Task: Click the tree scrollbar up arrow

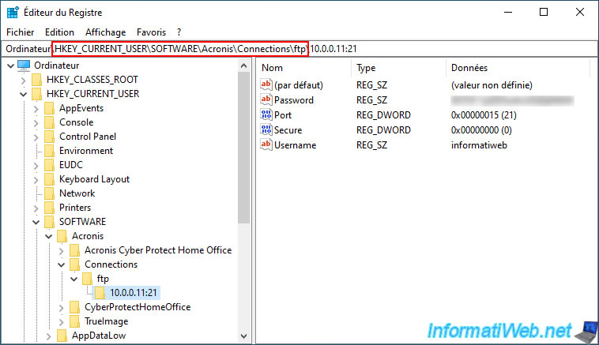Action: click(243, 66)
